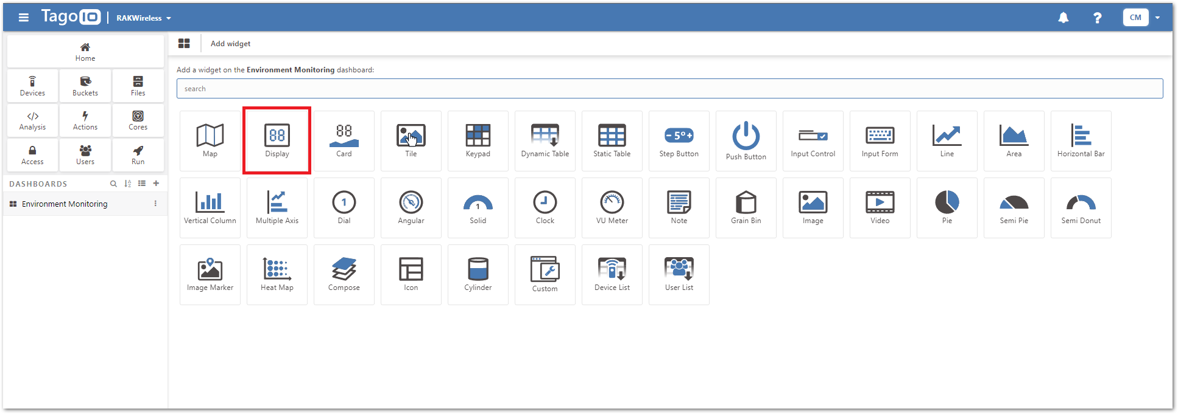Choose the Semi Donut widget
The height and width of the screenshot is (414, 1178).
(x=1081, y=207)
